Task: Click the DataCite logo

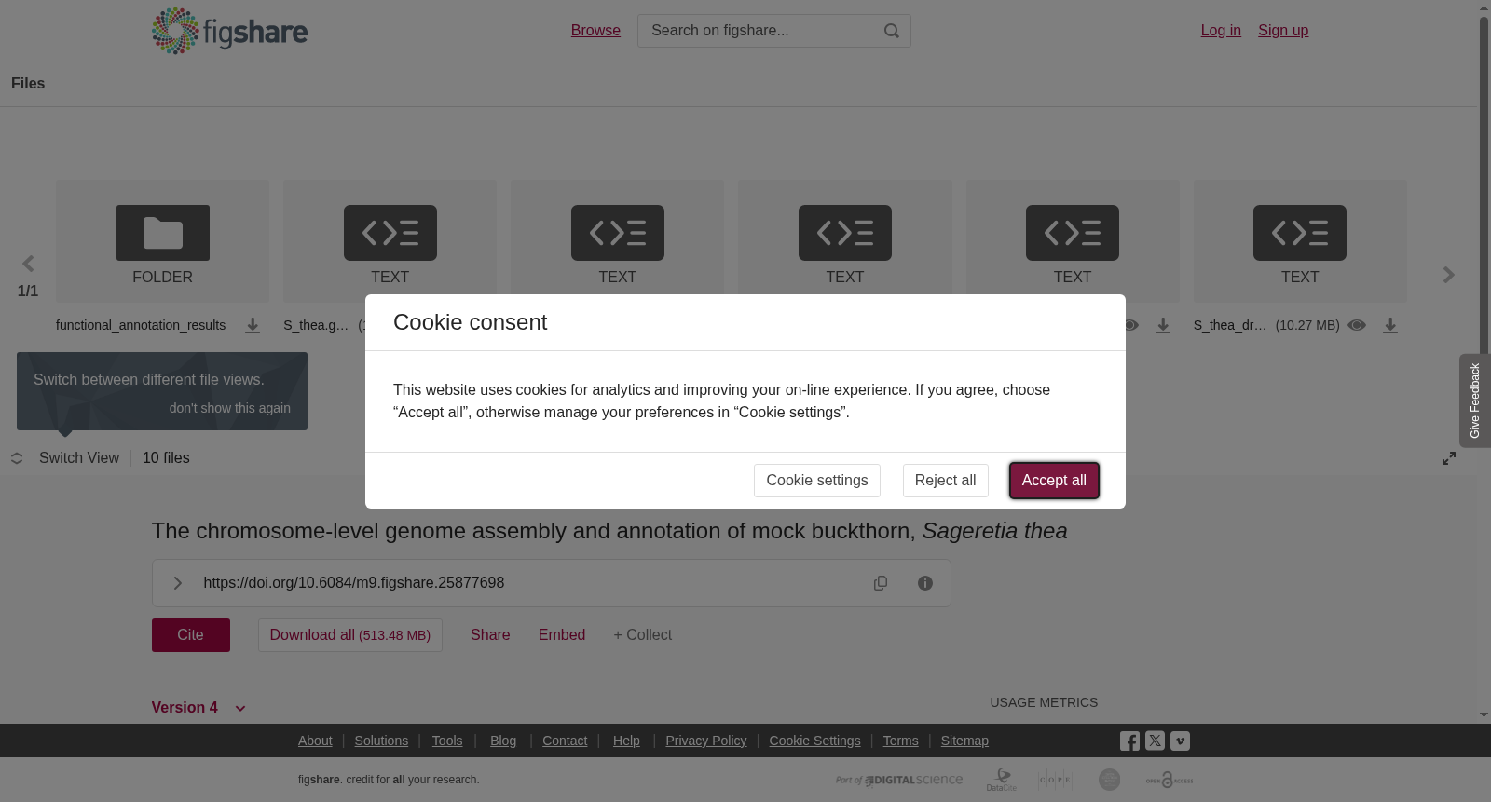Action: 1002,780
